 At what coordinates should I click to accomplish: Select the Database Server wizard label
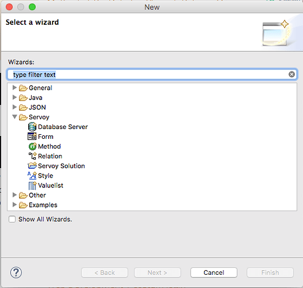[63, 127]
